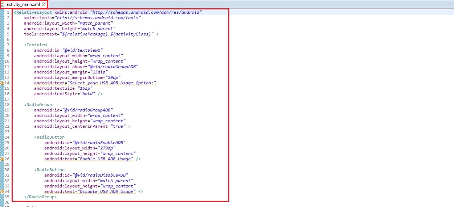The width and height of the screenshot is (454, 207).
Task: Click line number 1 in the gutter
Action: point(8,12)
